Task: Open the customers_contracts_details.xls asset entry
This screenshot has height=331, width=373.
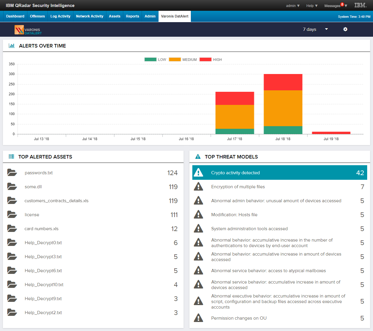Action: pyautogui.click(x=56, y=200)
